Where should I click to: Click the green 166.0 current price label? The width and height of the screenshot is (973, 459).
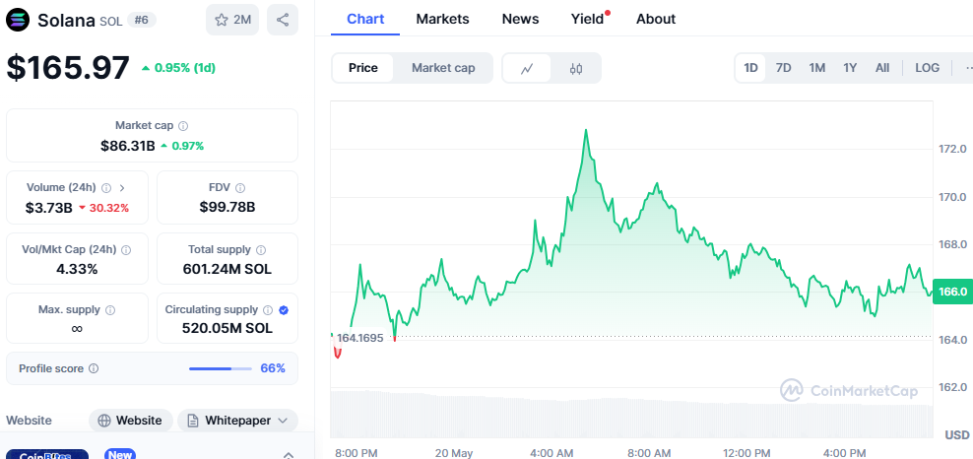coord(951,292)
